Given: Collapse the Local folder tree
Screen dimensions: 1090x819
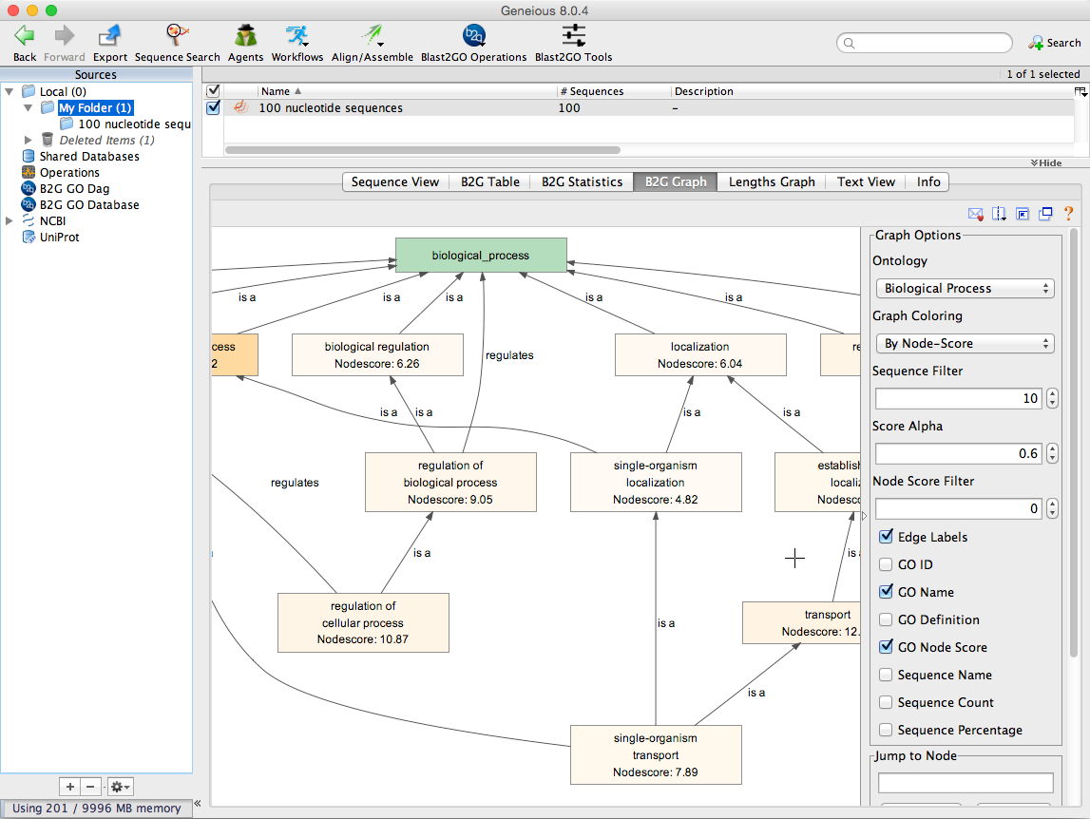Looking at the screenshot, I should tap(10, 92).
